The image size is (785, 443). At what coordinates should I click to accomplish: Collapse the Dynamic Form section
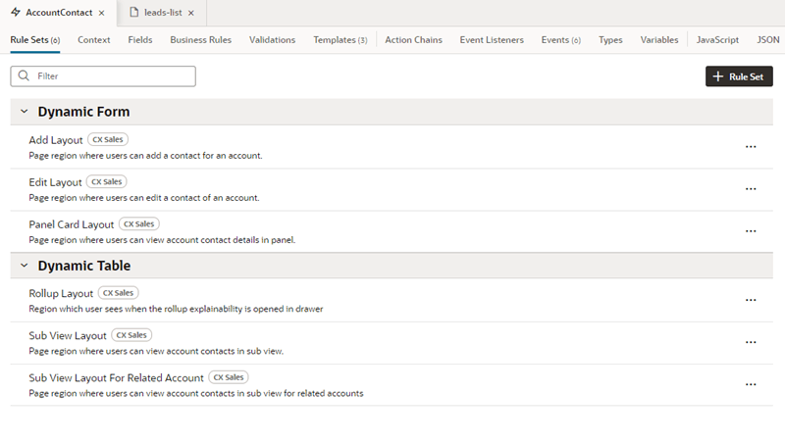coord(24,112)
